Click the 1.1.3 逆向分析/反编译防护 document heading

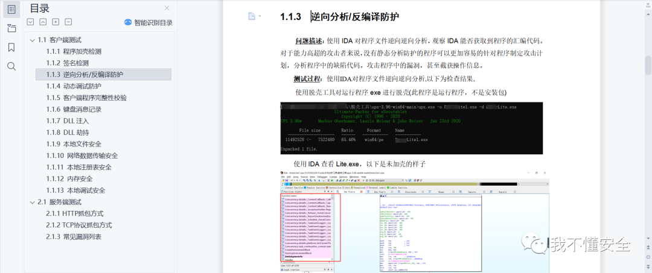tap(340, 17)
